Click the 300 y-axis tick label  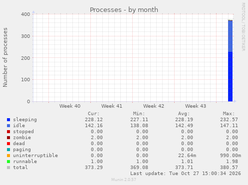pos(25,36)
